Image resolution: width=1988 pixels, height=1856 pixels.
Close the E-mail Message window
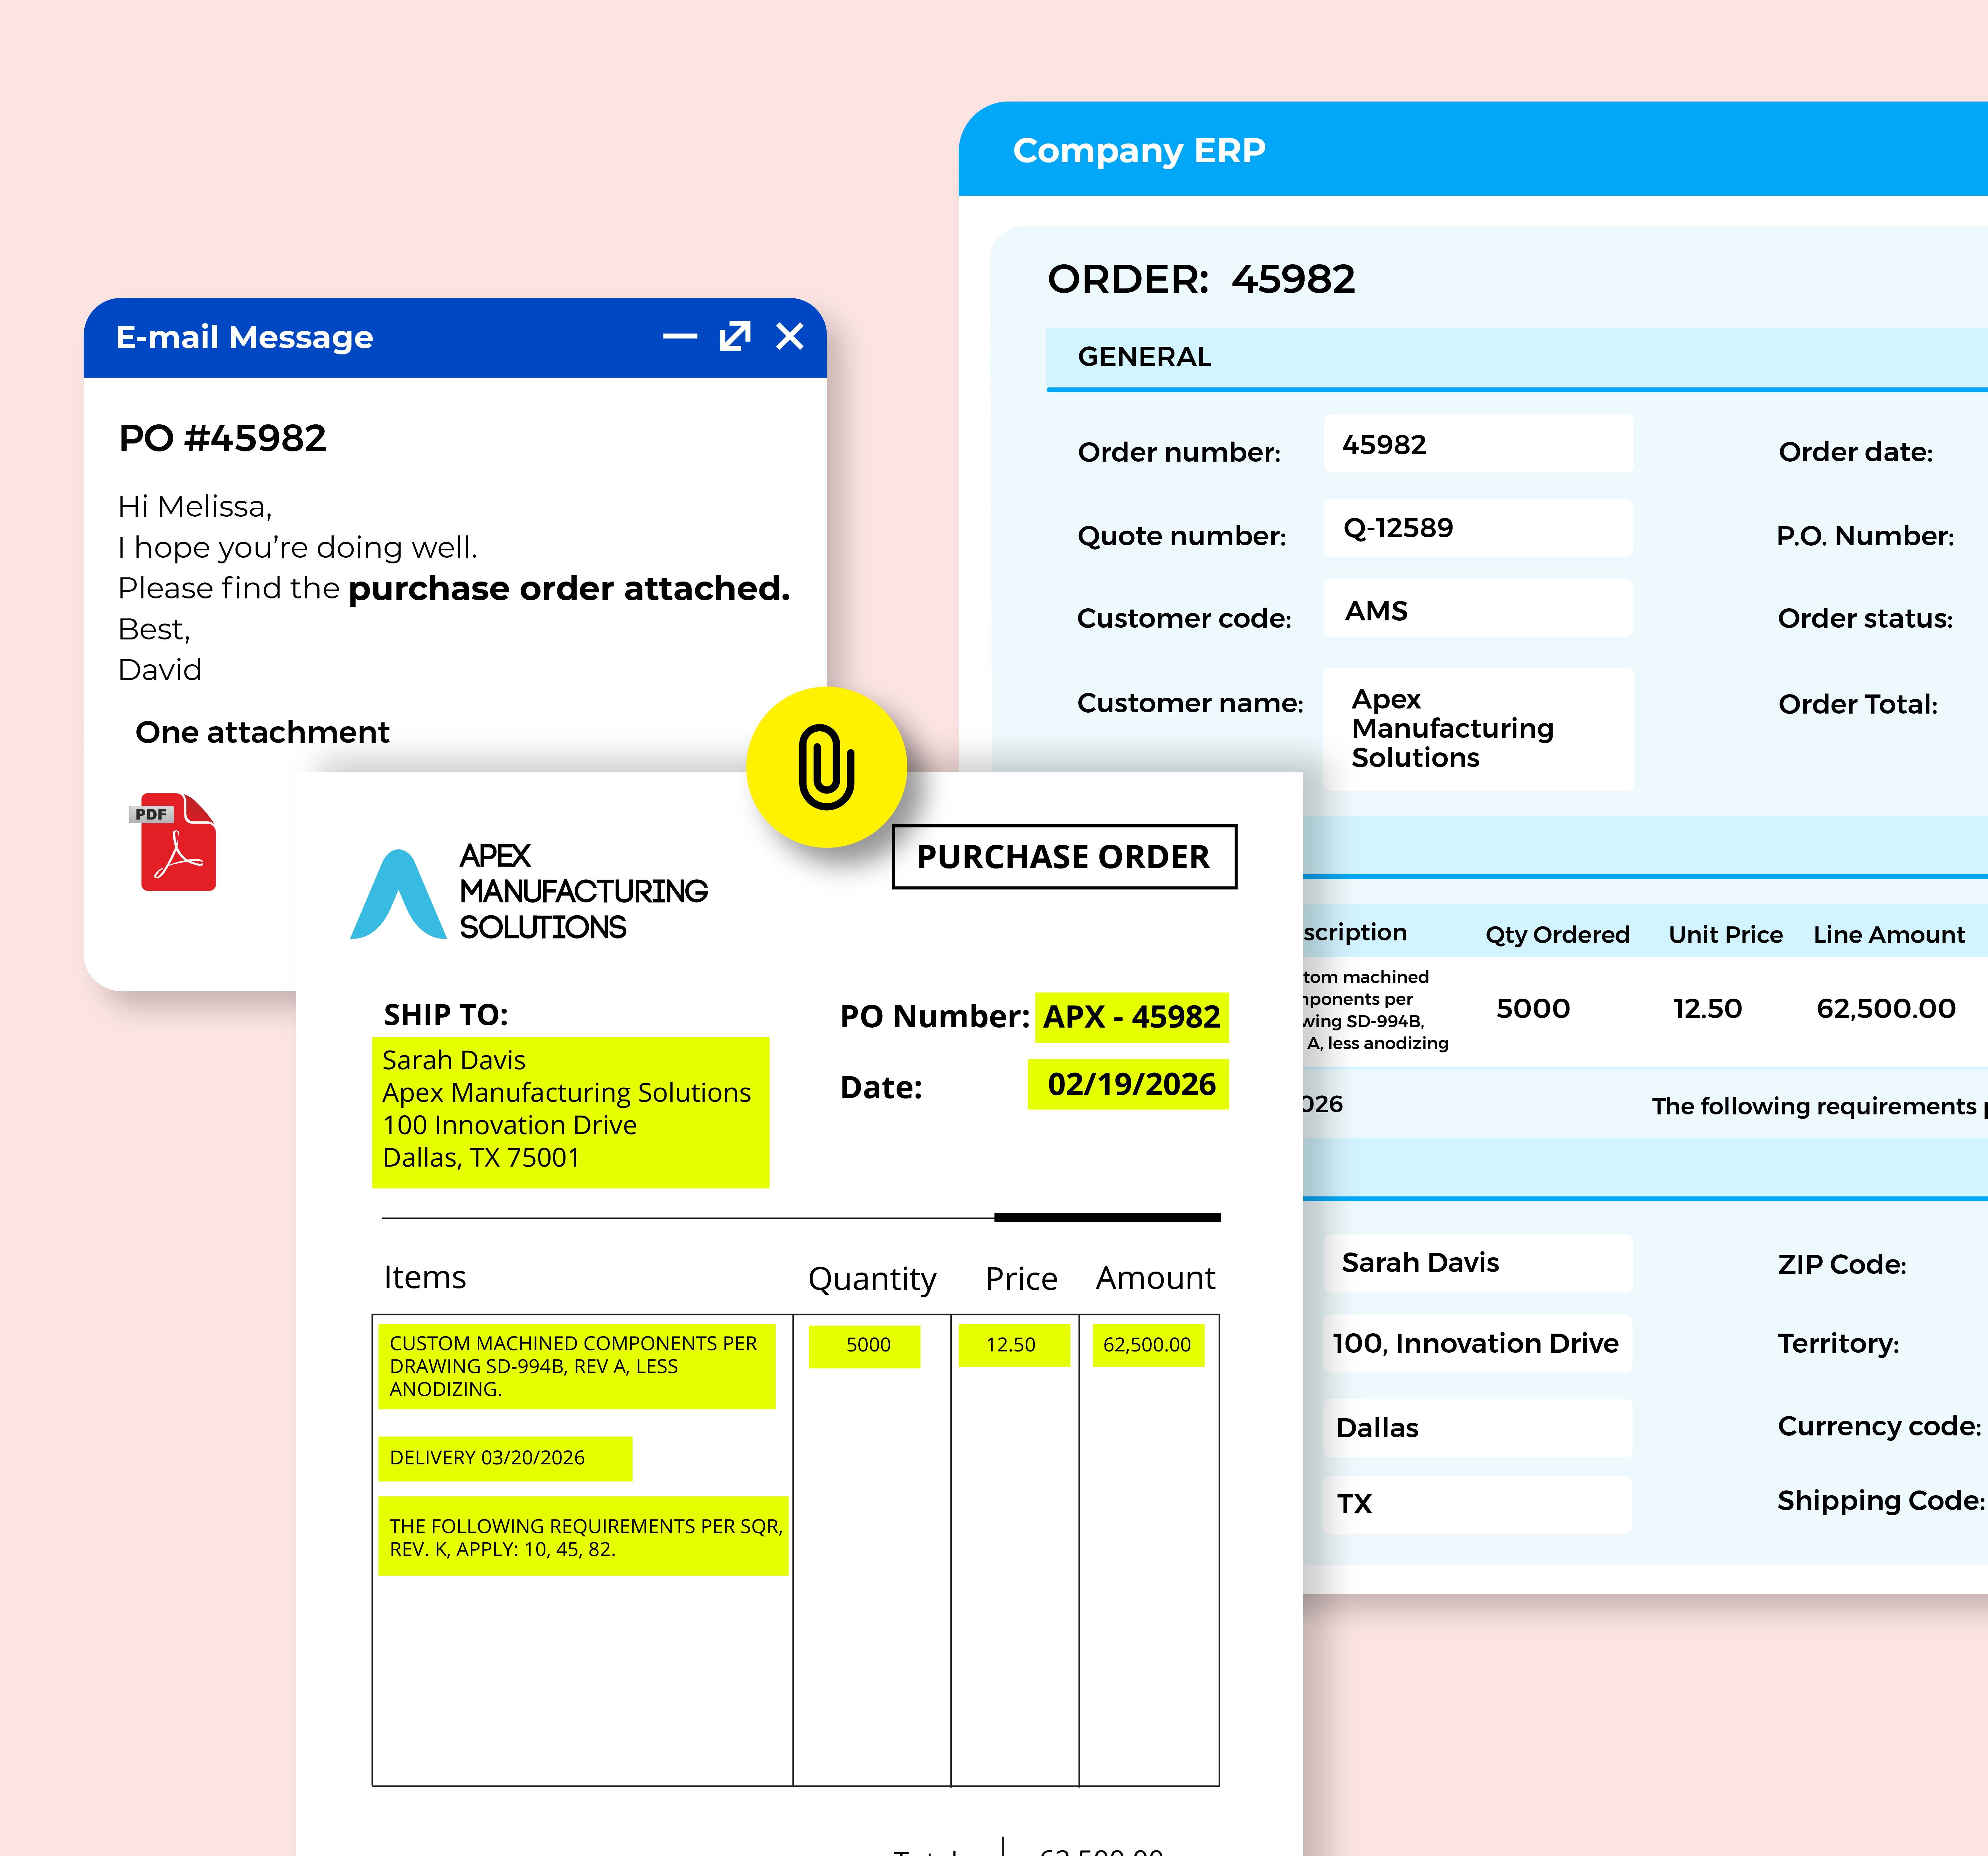click(790, 336)
